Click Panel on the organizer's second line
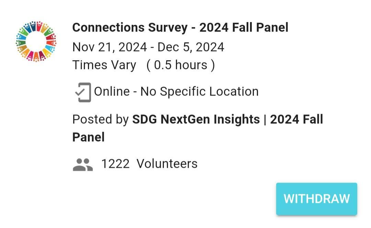Image resolution: width=371 pixels, height=228 pixels. click(88, 137)
